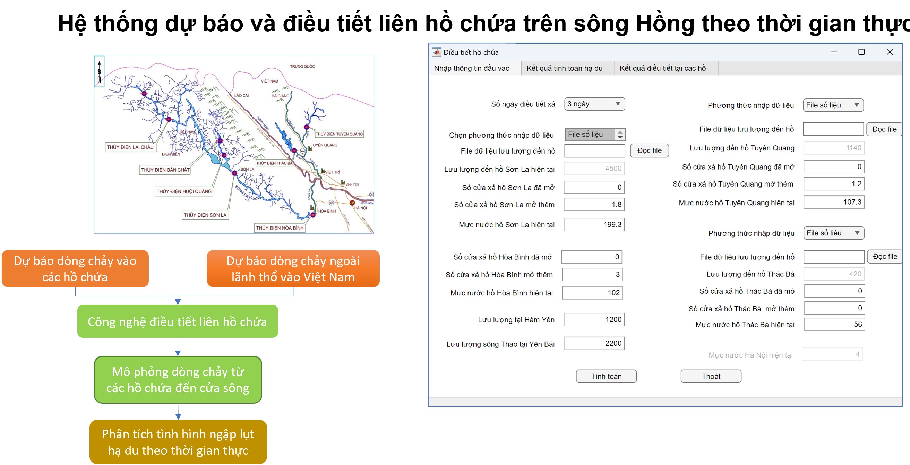Screen dimensions: 910x465
Task: Open Tuyên Quang 'Phương thức nhập dữ liệu' dropdown
Action: pos(833,105)
